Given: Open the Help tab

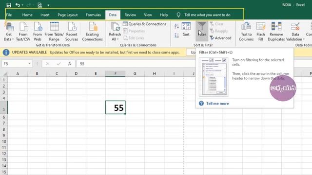Looking at the screenshot, I should click(164, 15).
